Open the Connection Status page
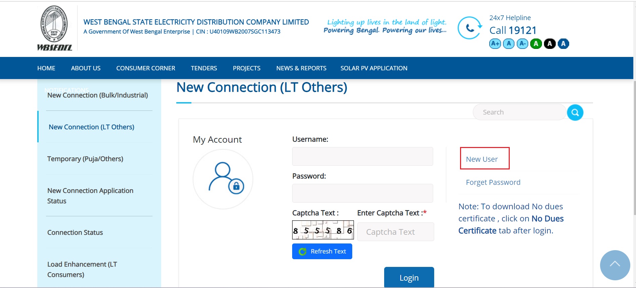Viewport: 636px width, 288px height. pos(75,232)
